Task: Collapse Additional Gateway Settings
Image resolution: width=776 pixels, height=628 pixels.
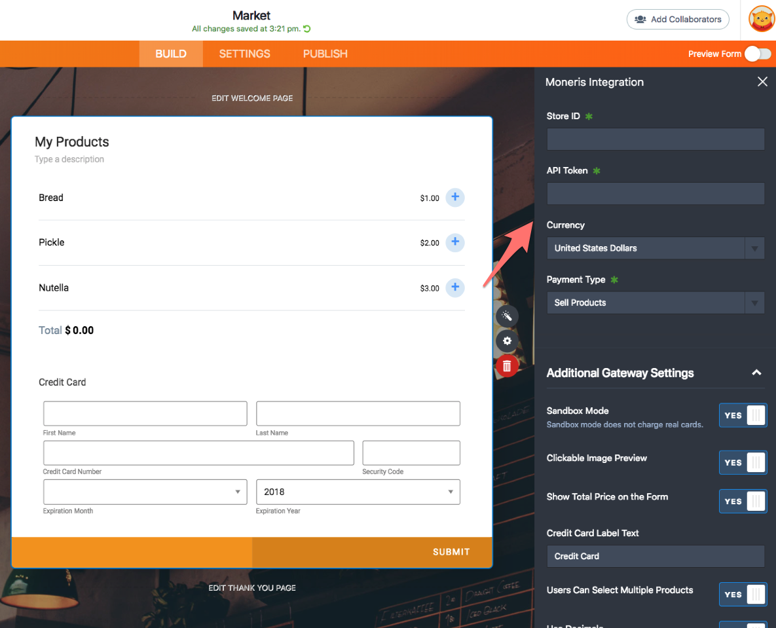Action: (x=756, y=372)
